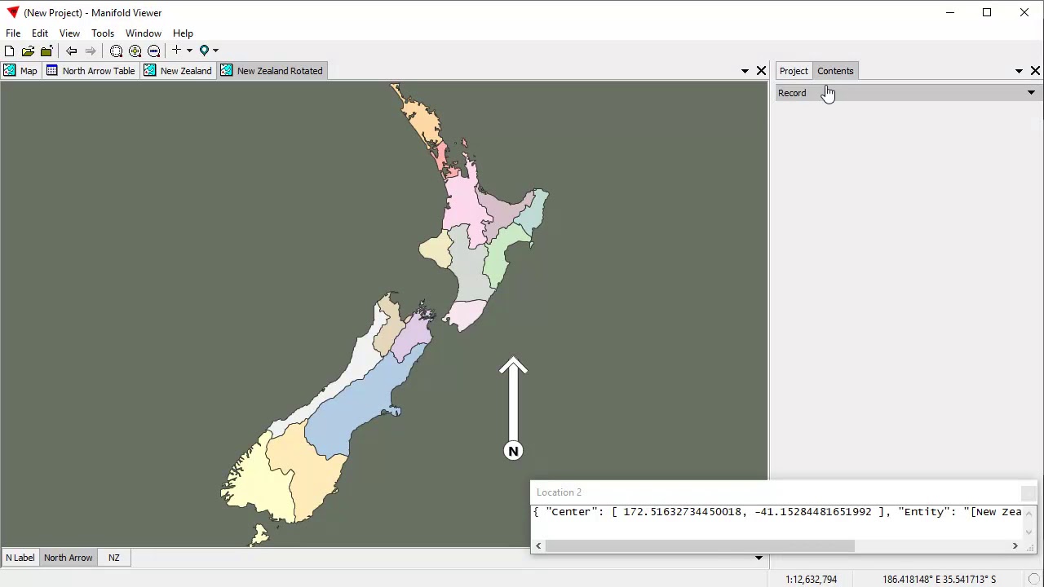Screen dimensions: 1044x587
Task: Open the locations dropdown arrow
Action: coord(215,51)
